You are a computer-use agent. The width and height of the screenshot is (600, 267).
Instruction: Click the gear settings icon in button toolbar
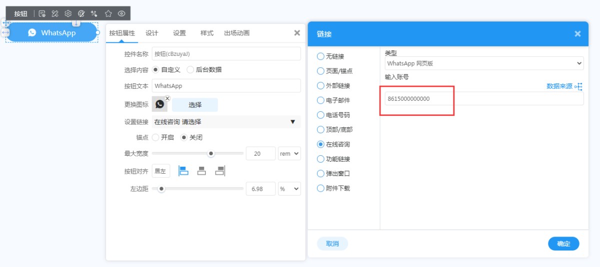point(68,14)
